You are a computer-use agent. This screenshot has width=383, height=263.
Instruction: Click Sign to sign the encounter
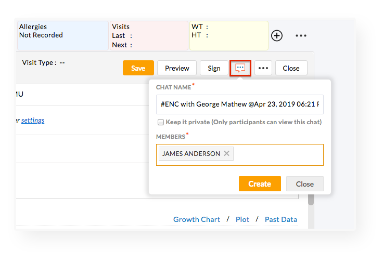[x=214, y=68]
